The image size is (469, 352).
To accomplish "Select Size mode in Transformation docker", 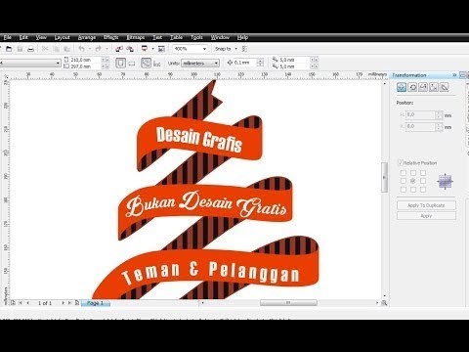I will pos(434,87).
